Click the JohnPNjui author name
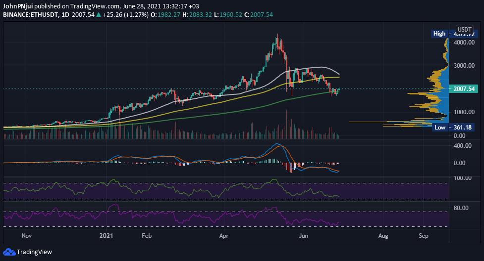484x261 pixels. point(18,6)
